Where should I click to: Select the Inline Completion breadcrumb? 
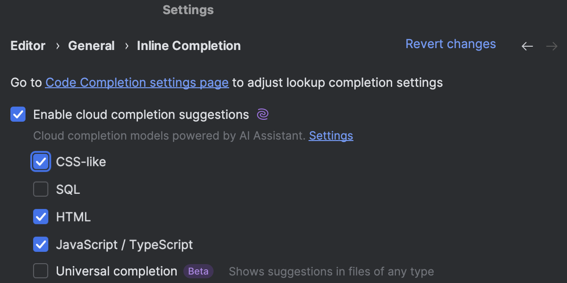click(189, 46)
